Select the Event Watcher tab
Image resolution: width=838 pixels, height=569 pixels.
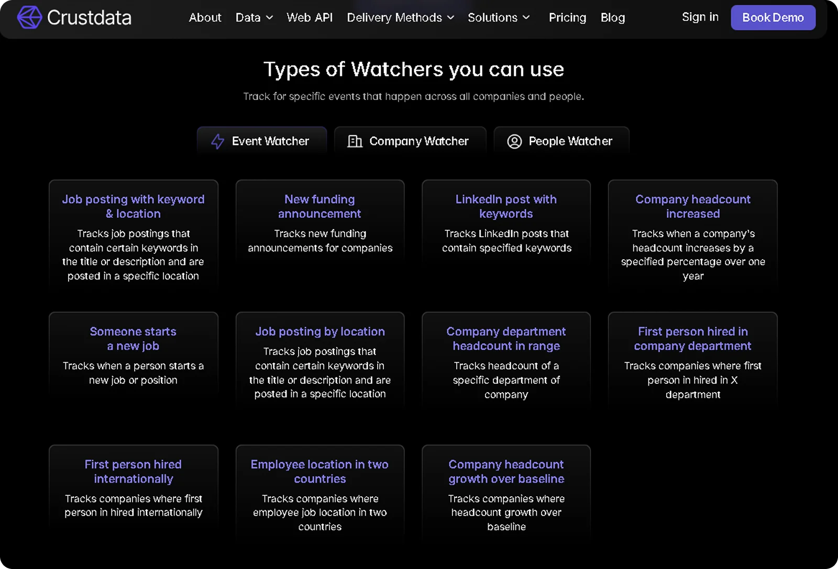click(x=262, y=141)
